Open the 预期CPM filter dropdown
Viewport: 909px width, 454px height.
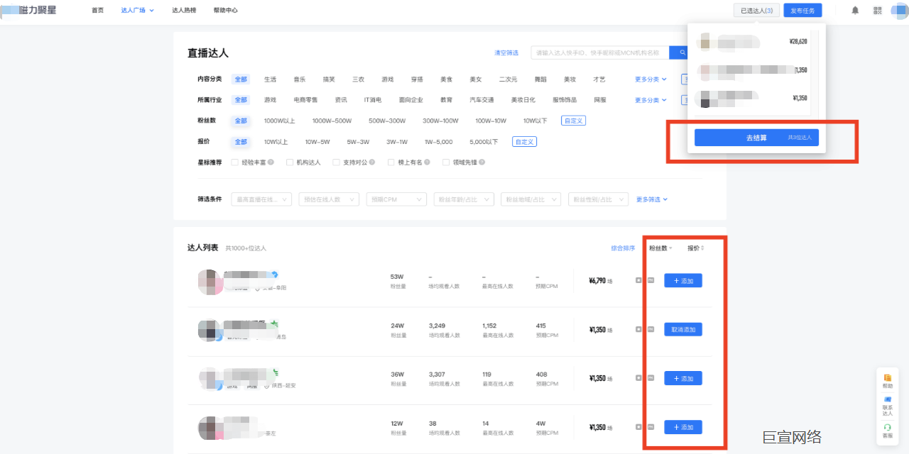(x=396, y=200)
